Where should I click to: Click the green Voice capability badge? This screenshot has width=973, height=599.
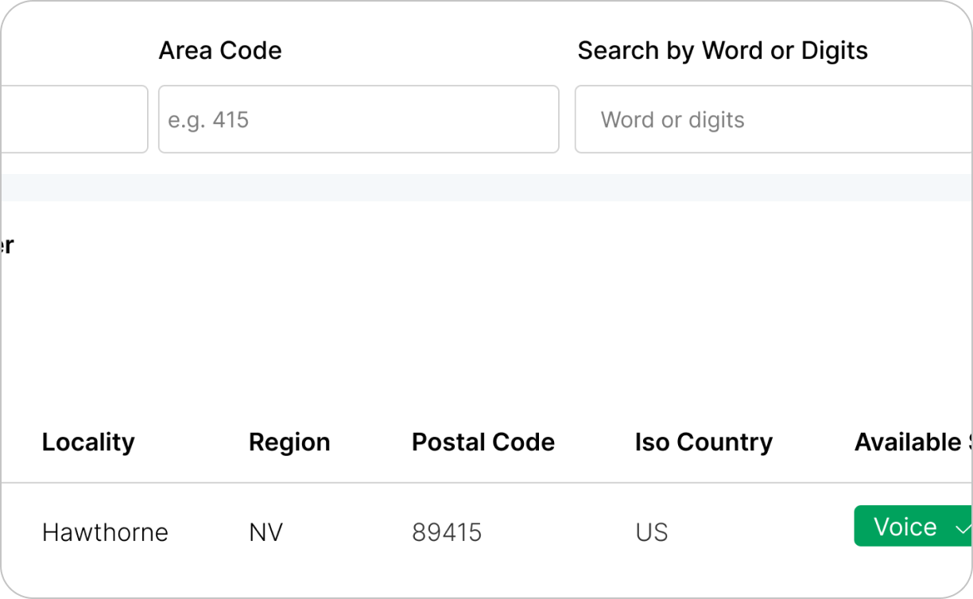pos(905,527)
